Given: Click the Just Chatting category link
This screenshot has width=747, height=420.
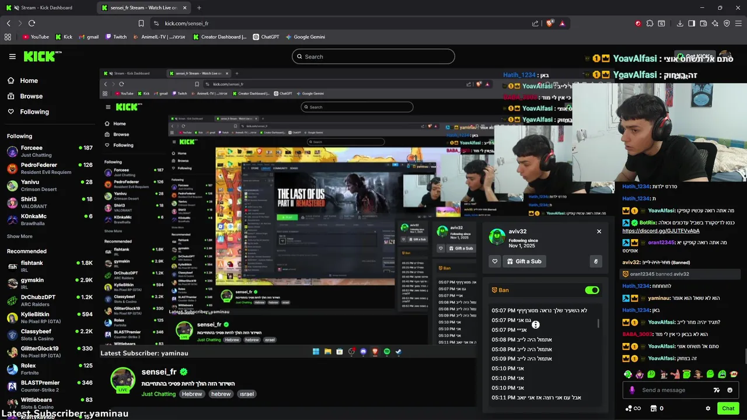Looking at the screenshot, I should 158,394.
